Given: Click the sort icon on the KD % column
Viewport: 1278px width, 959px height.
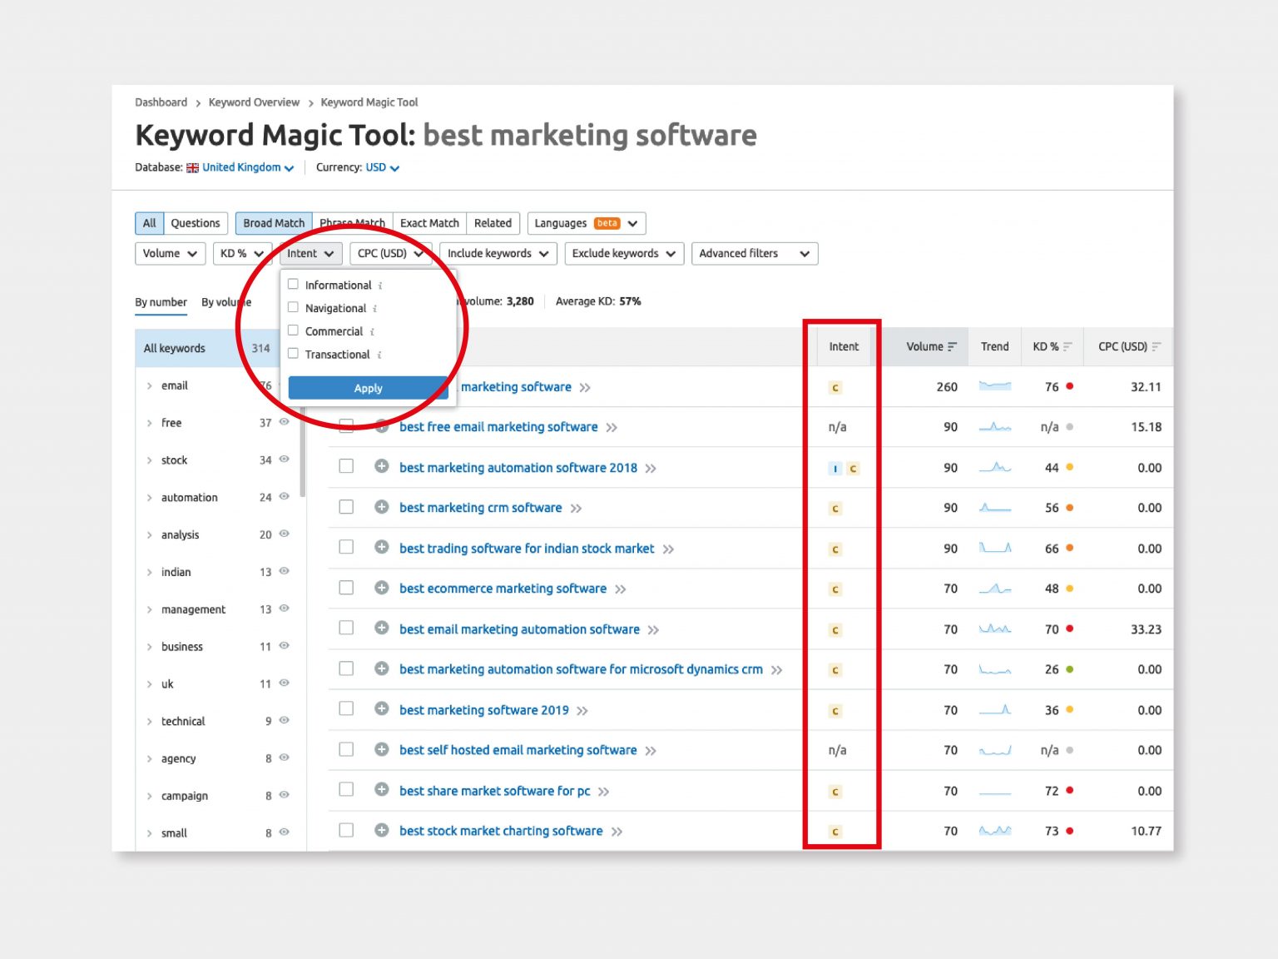Looking at the screenshot, I should (1066, 346).
